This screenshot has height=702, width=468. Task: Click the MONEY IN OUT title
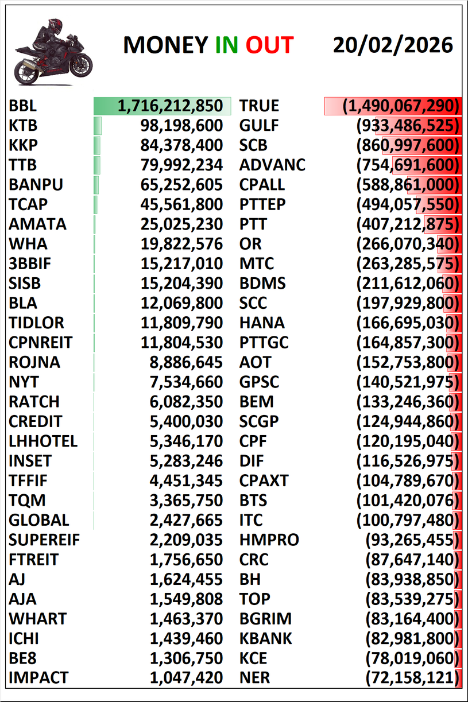(x=208, y=45)
